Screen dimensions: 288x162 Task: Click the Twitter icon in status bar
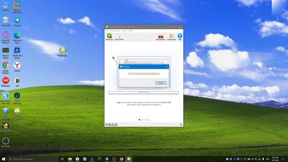point(113,125)
